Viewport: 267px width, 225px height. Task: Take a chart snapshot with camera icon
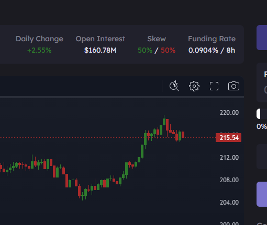(233, 86)
